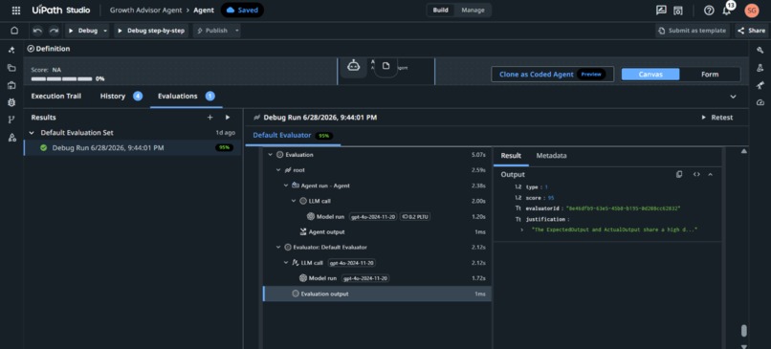This screenshot has width=771, height=349.
Task: Switch to Manage mode
Action: point(473,11)
